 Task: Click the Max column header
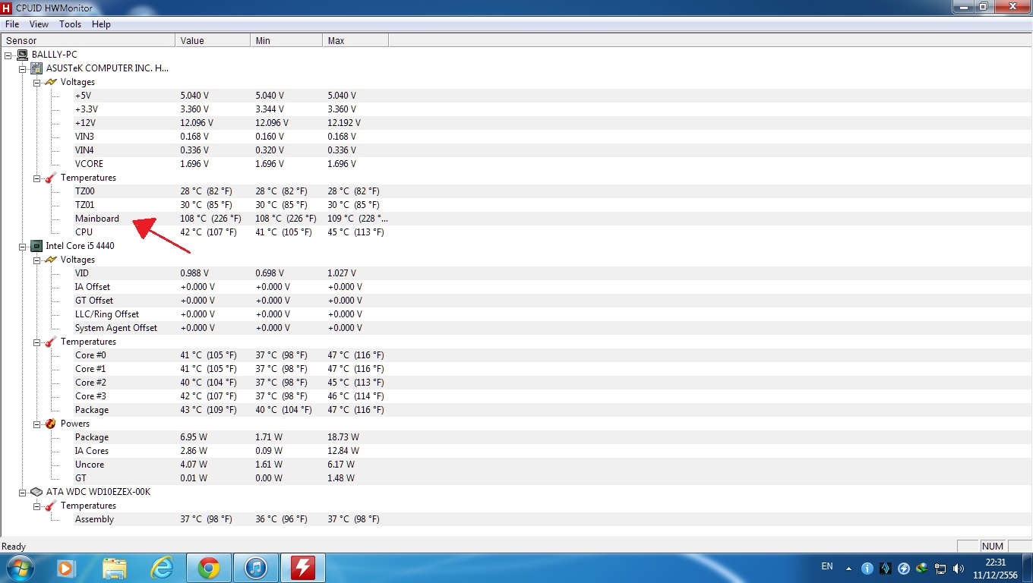[x=355, y=40]
